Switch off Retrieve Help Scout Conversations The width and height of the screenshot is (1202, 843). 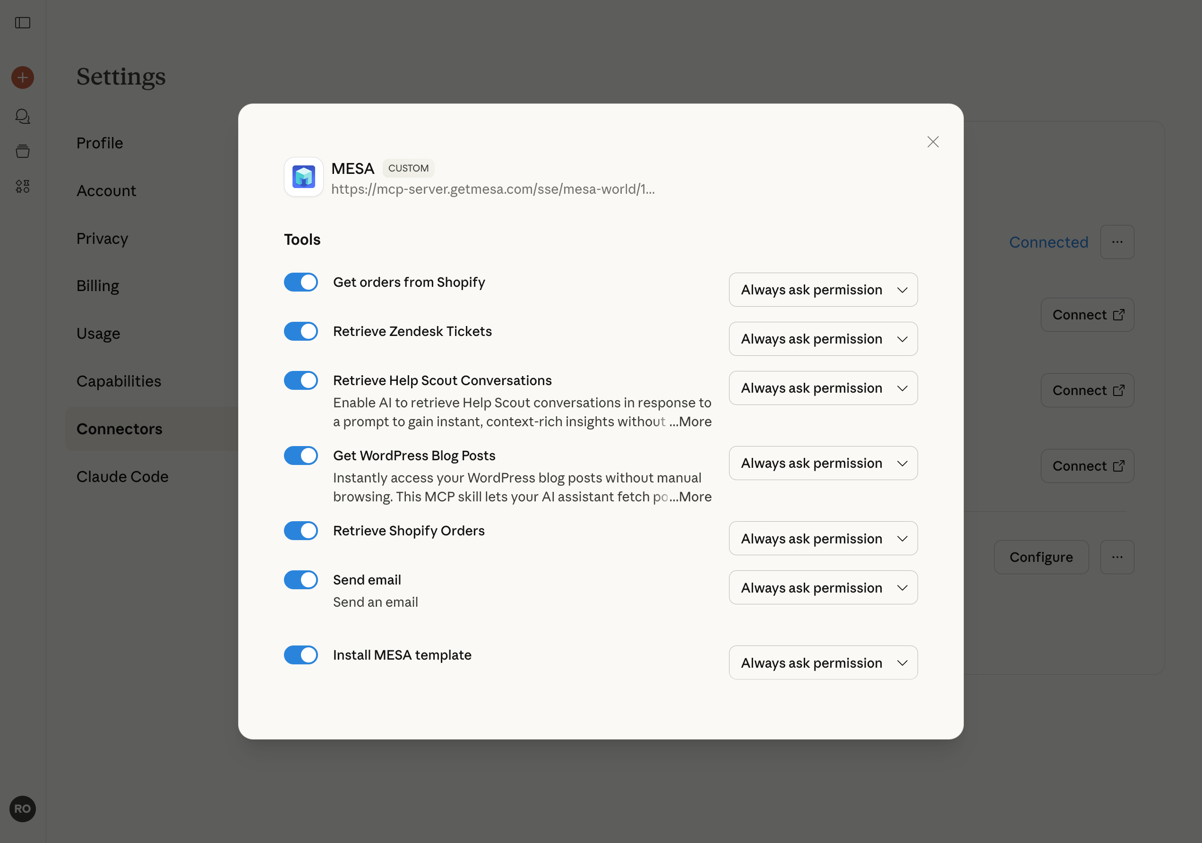click(301, 381)
